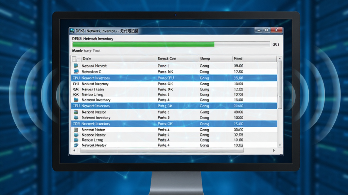Viewport: 348px width, 195px height.
Task: Select the Nervodon C row name
Action: pyautogui.click(x=91, y=72)
